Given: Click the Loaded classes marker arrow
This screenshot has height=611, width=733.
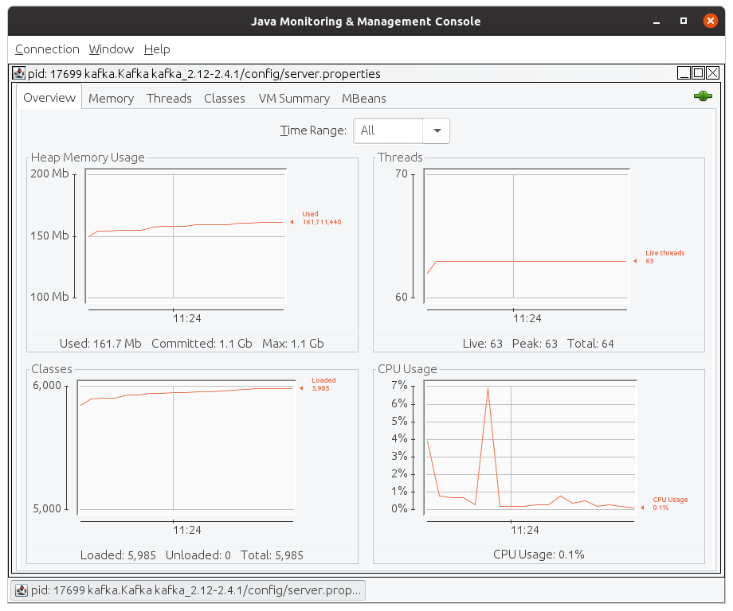Looking at the screenshot, I should pos(300,387).
